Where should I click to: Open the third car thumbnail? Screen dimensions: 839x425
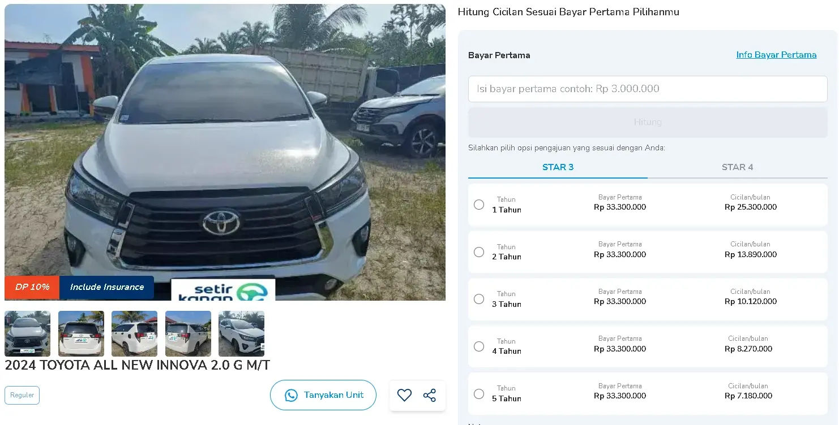(x=134, y=333)
